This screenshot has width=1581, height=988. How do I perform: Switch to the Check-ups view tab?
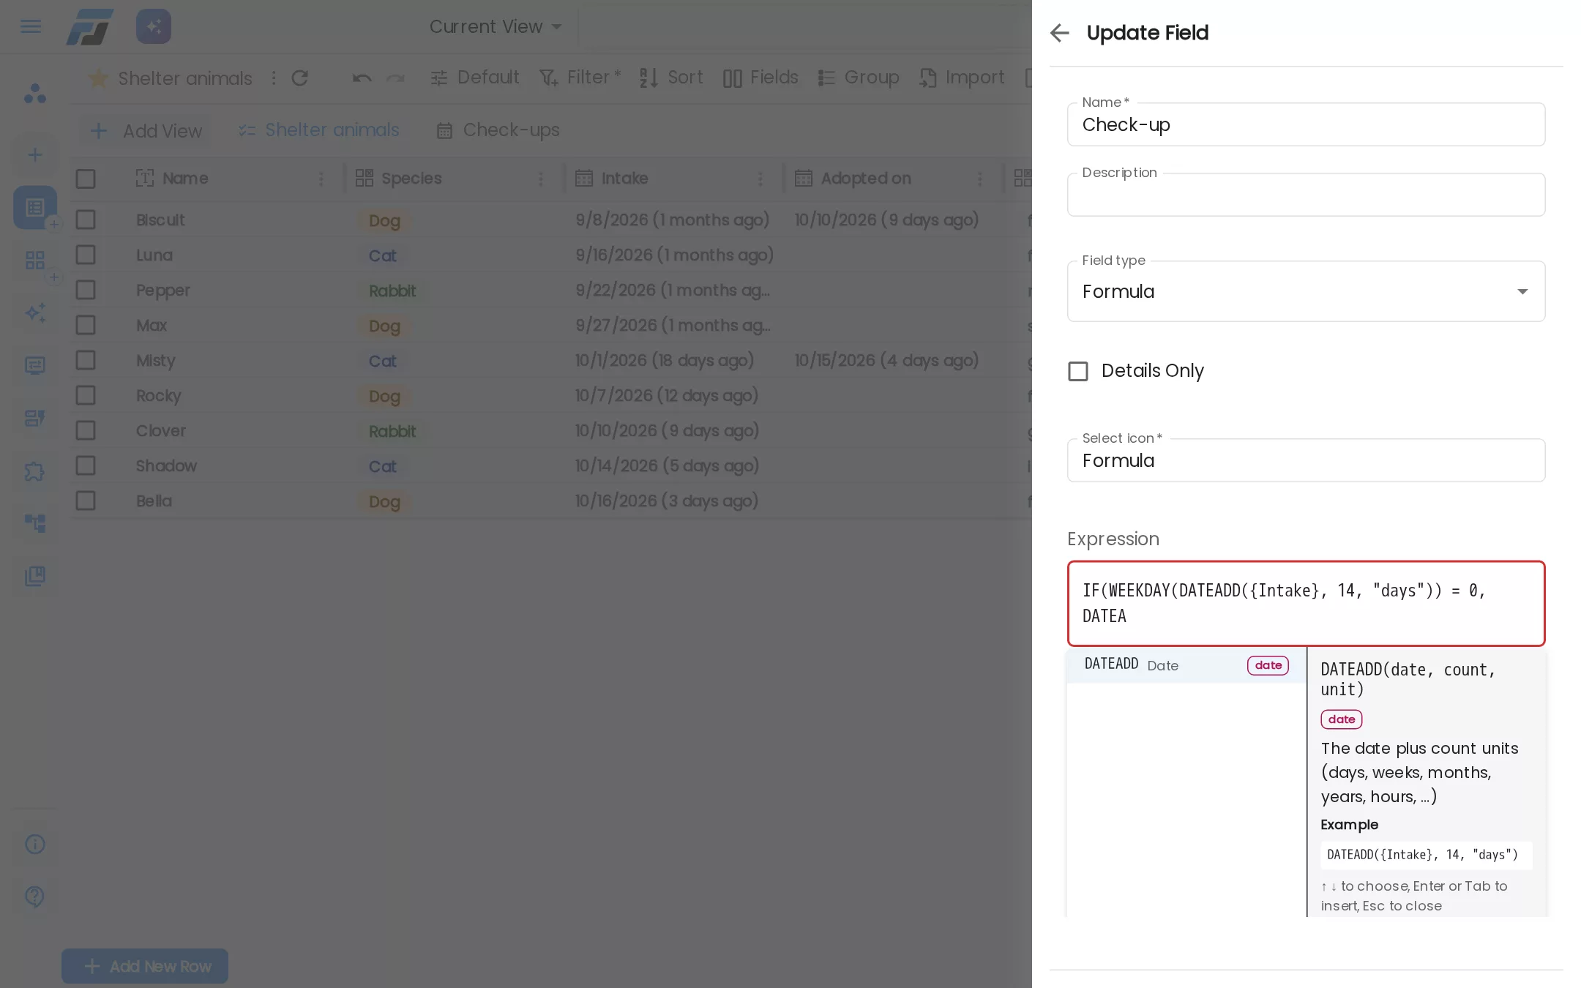pyautogui.click(x=498, y=130)
